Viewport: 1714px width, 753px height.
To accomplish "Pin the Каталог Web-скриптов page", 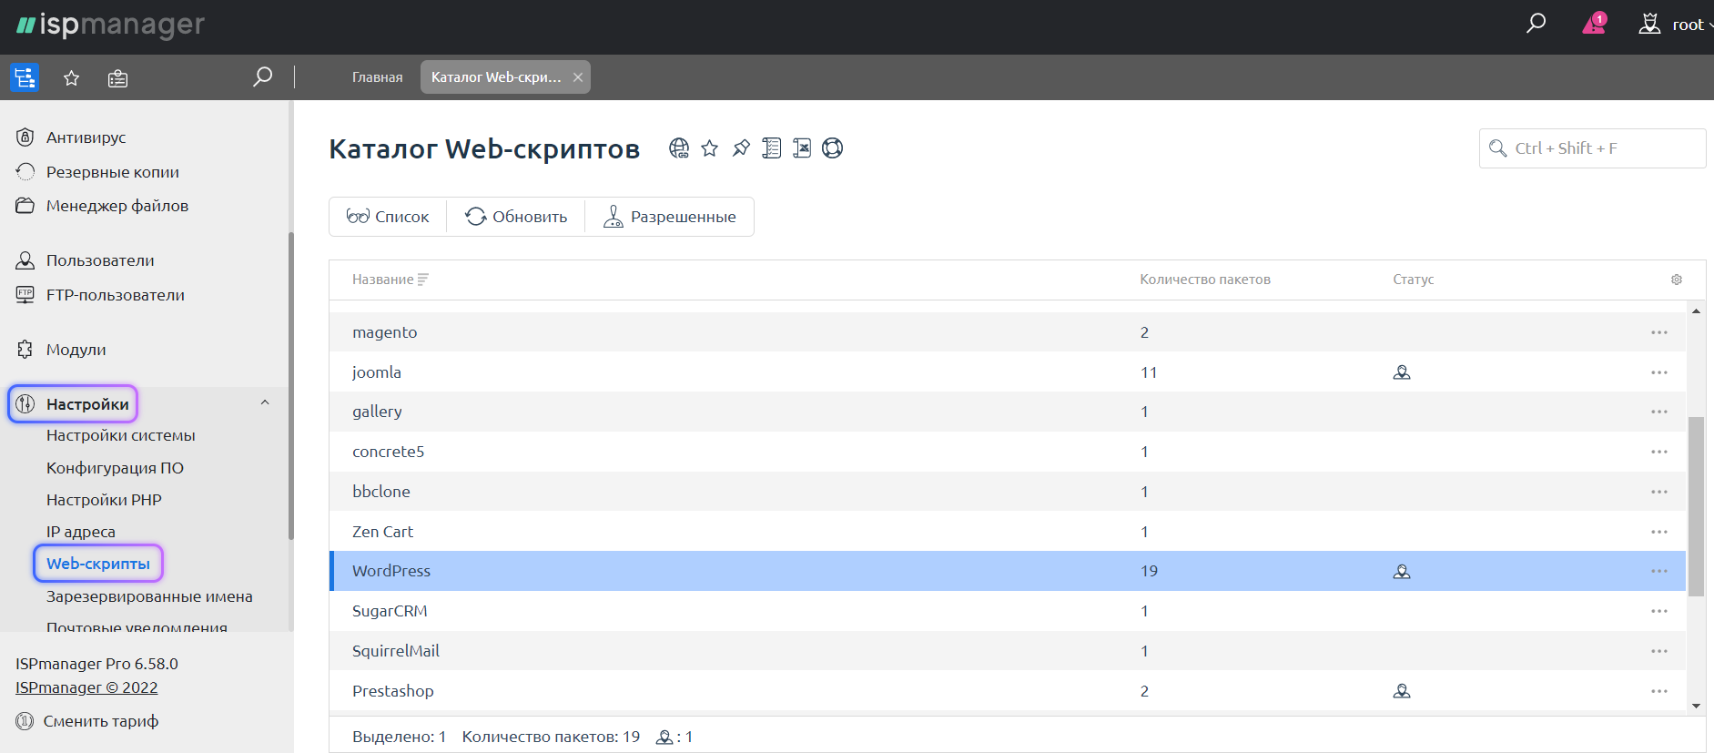I will coord(741,148).
